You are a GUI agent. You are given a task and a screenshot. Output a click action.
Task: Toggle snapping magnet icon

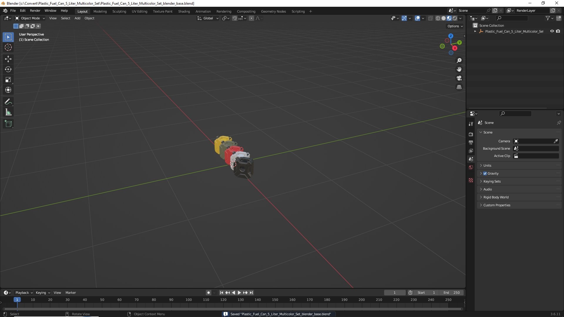pos(235,18)
